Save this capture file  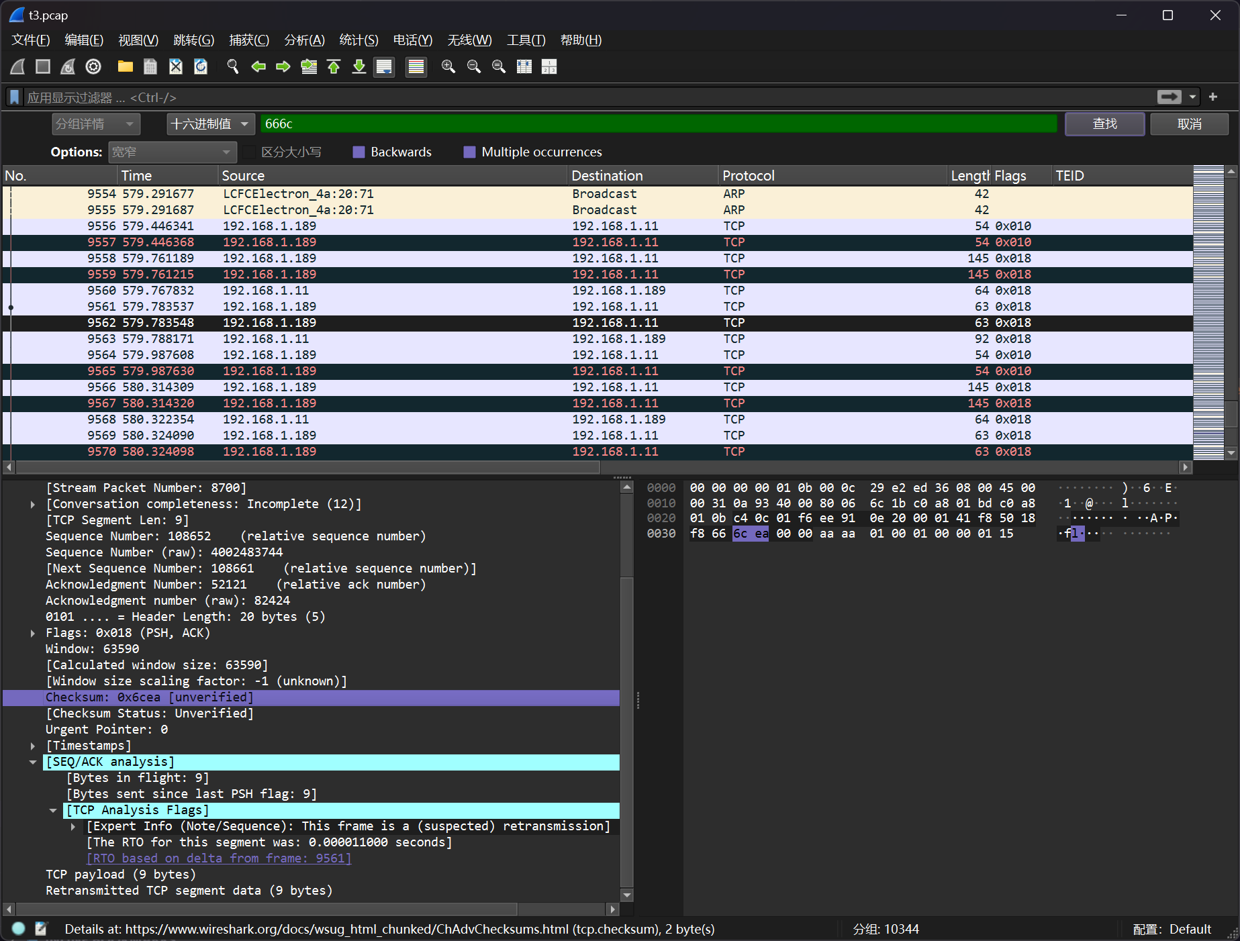click(x=150, y=66)
